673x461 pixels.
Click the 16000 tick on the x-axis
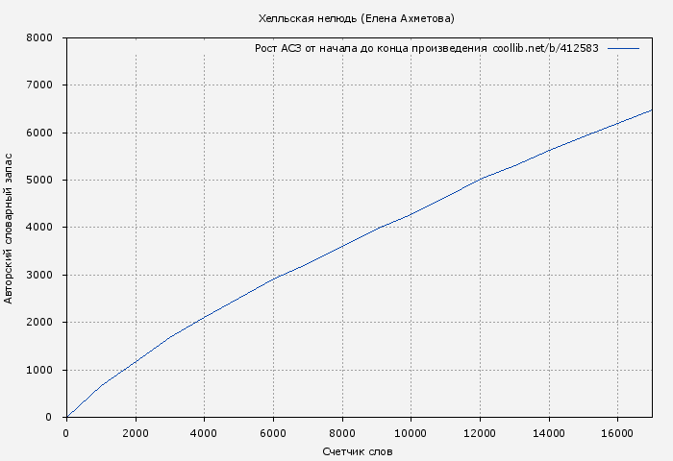pos(616,432)
